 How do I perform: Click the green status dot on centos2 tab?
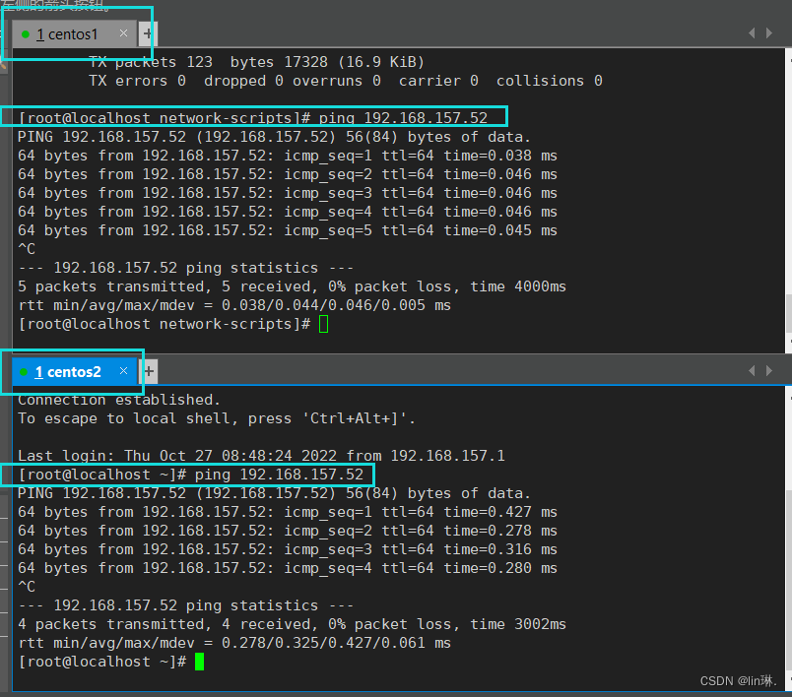pos(24,372)
